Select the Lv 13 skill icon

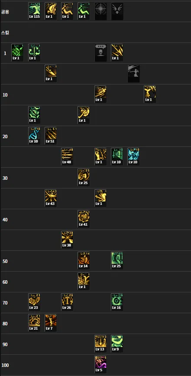click(x=100, y=344)
